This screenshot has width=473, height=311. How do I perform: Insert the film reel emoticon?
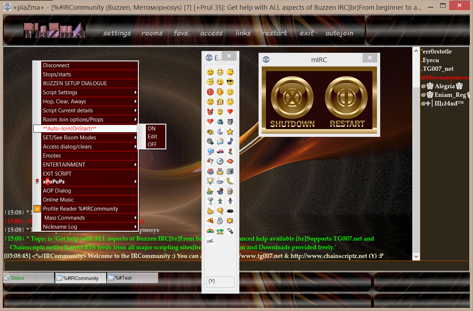210,141
